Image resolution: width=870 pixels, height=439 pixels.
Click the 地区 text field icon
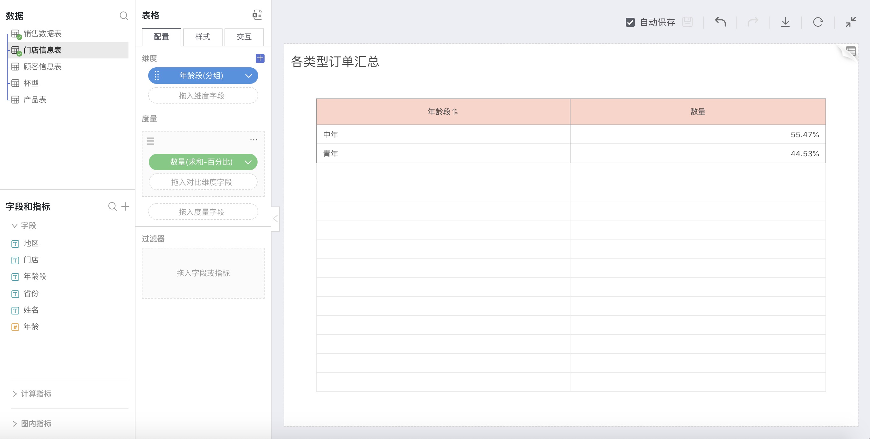[15, 244]
